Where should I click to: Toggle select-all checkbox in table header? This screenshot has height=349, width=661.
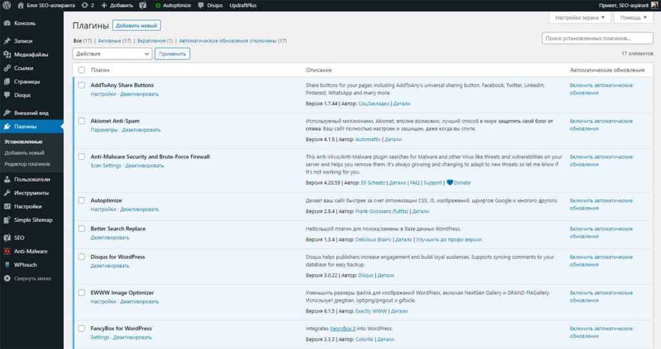[x=81, y=70]
